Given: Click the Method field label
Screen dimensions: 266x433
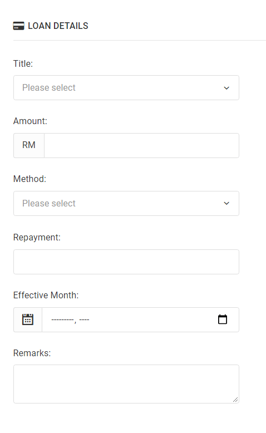Looking at the screenshot, I should [x=29, y=179].
